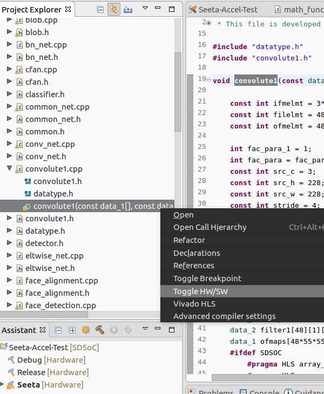Select common.h header file icon
The height and width of the screenshot is (394, 324).
pos(19,132)
